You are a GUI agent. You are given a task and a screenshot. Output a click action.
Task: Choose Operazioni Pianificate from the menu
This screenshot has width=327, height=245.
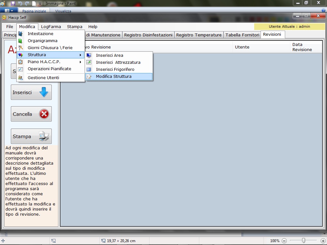click(49, 69)
